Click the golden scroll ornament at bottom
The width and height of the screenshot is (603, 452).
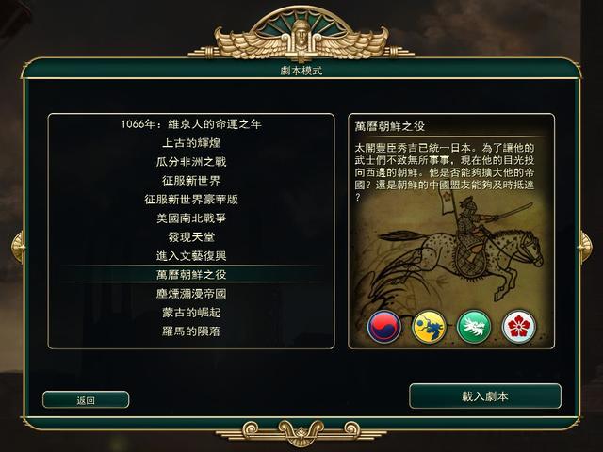pos(301,431)
